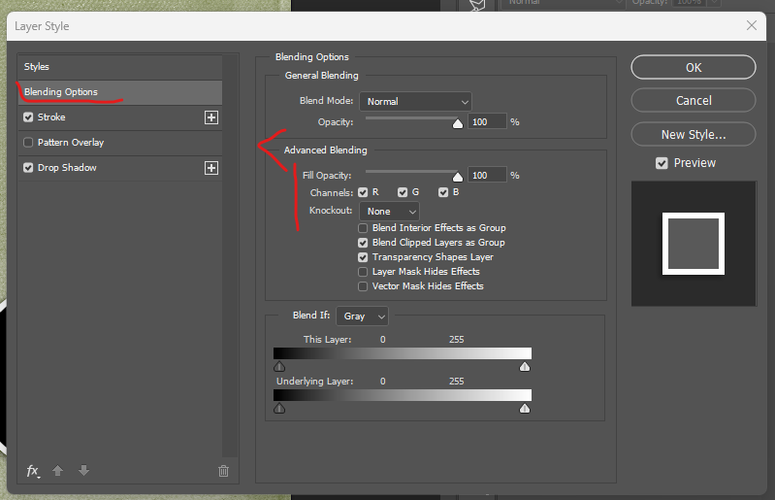
Task: Toggle the R channel checkbox
Action: (363, 192)
